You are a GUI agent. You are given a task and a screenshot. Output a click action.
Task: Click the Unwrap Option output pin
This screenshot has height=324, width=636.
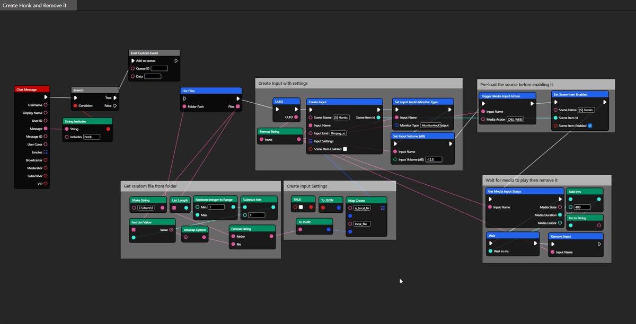(204, 237)
